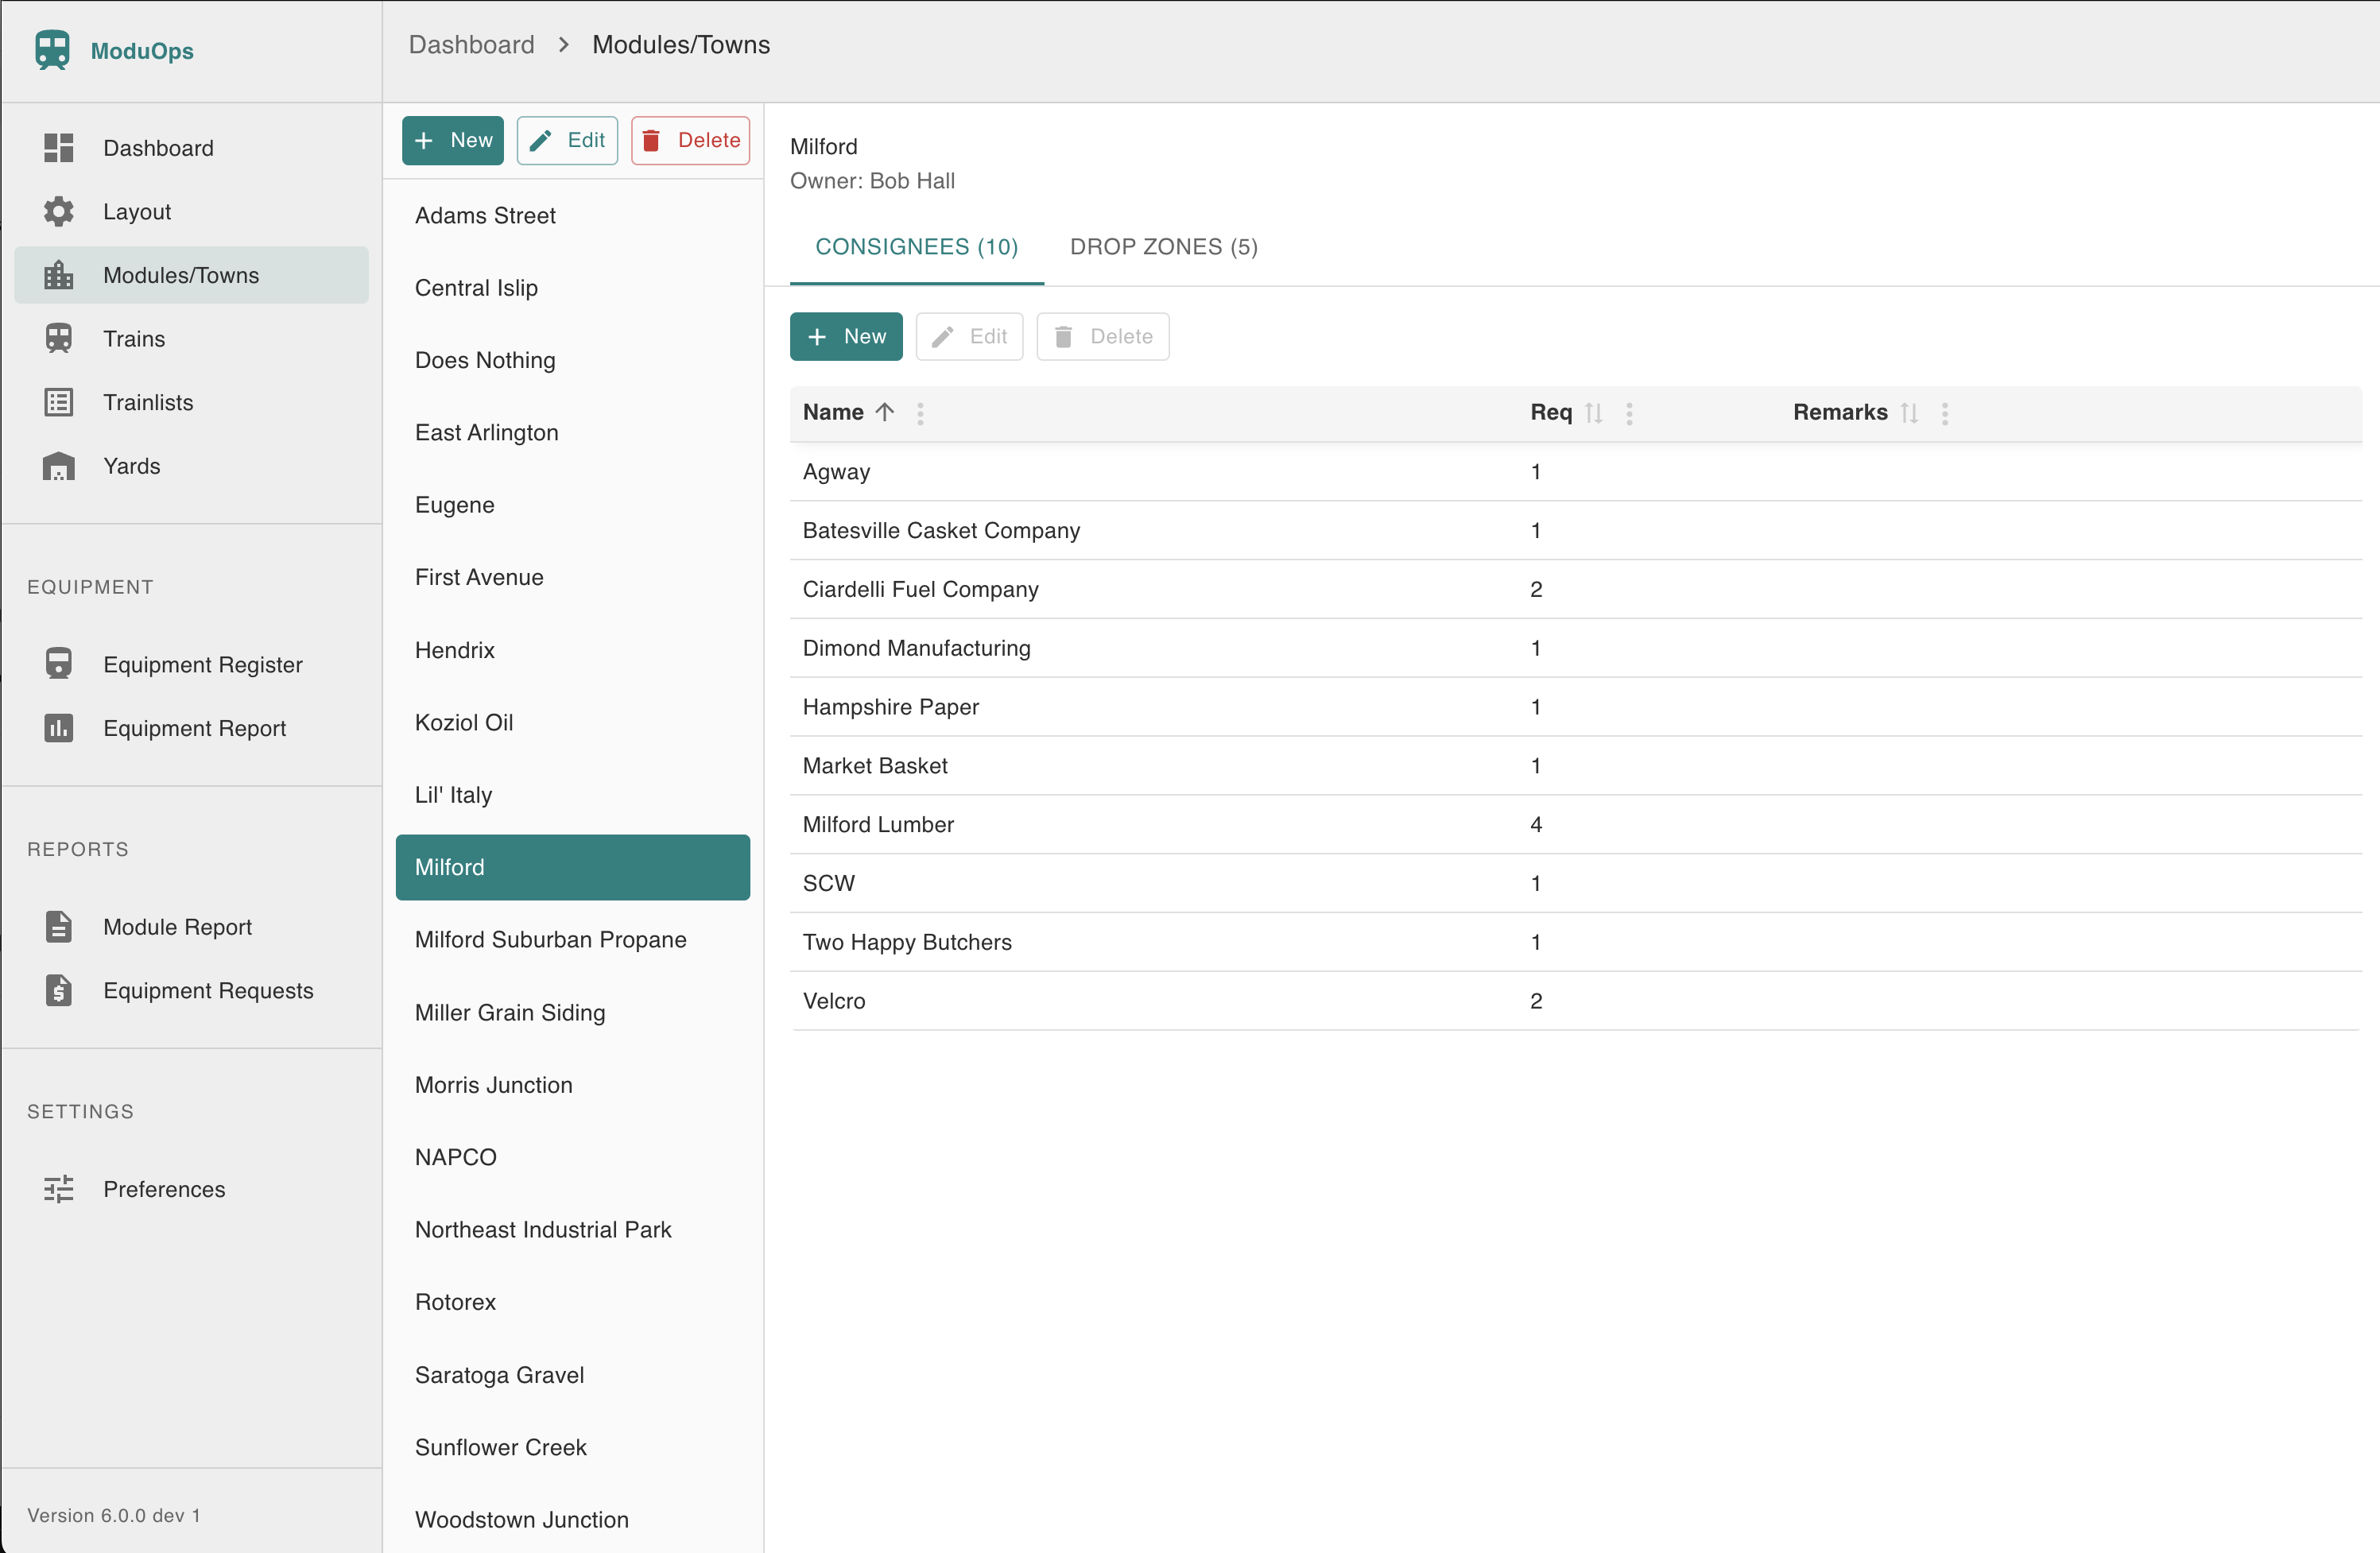This screenshot has height=1553, width=2380.
Task: Toggle sorting on the Req column
Action: (x=1594, y=412)
